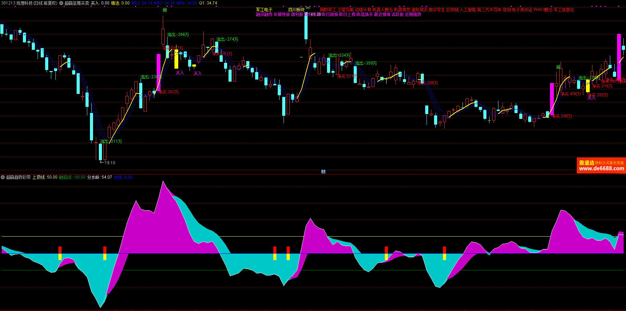Open the Web3概念 concept tag
The width and height of the screenshot is (626, 311).
coord(543,10)
